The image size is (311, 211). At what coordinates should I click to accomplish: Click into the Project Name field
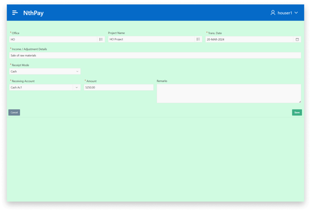151,39
